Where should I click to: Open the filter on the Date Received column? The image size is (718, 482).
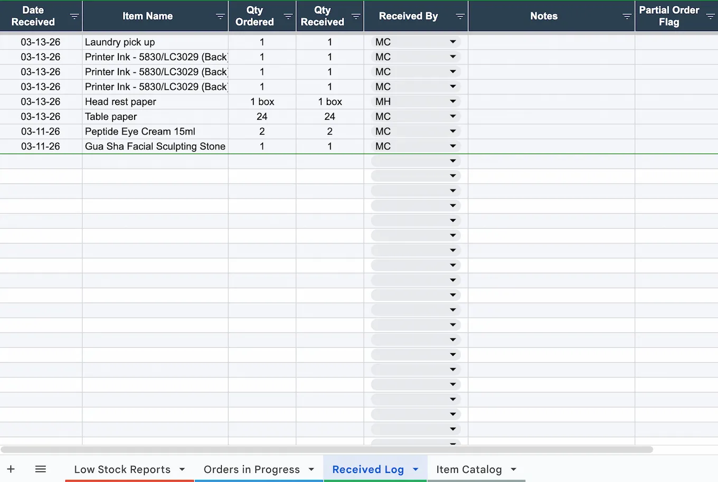pyautogui.click(x=74, y=16)
